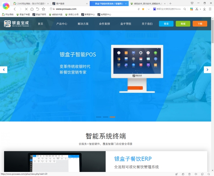Click the orange 下载 button
The height and width of the screenshot is (176, 214).
click(200, 24)
